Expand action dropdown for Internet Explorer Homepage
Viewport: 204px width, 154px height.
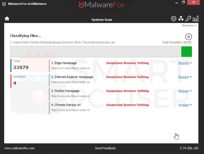(x=191, y=77)
